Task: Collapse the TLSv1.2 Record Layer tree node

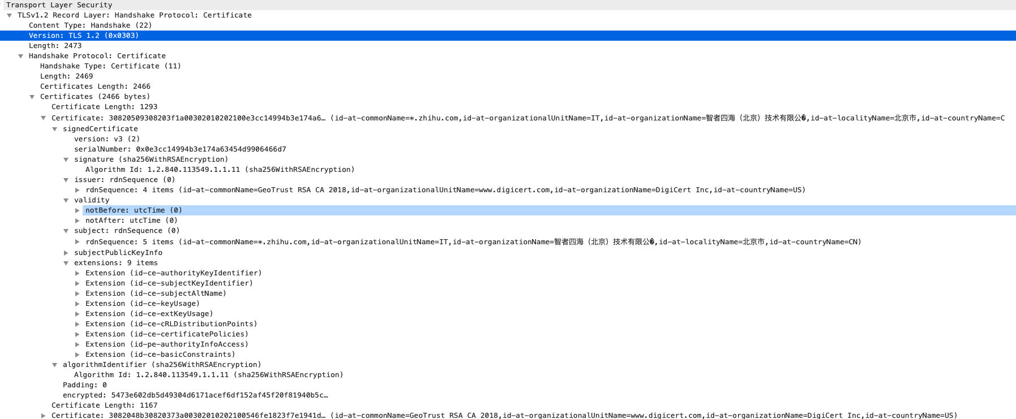Action: point(9,15)
